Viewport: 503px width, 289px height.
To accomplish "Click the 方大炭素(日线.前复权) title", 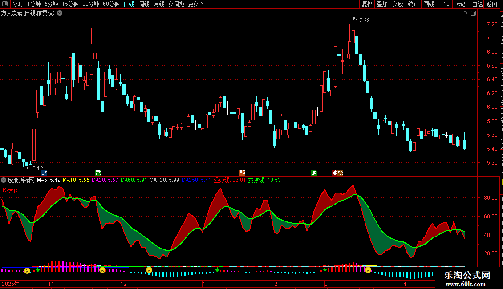I will tap(28, 13).
